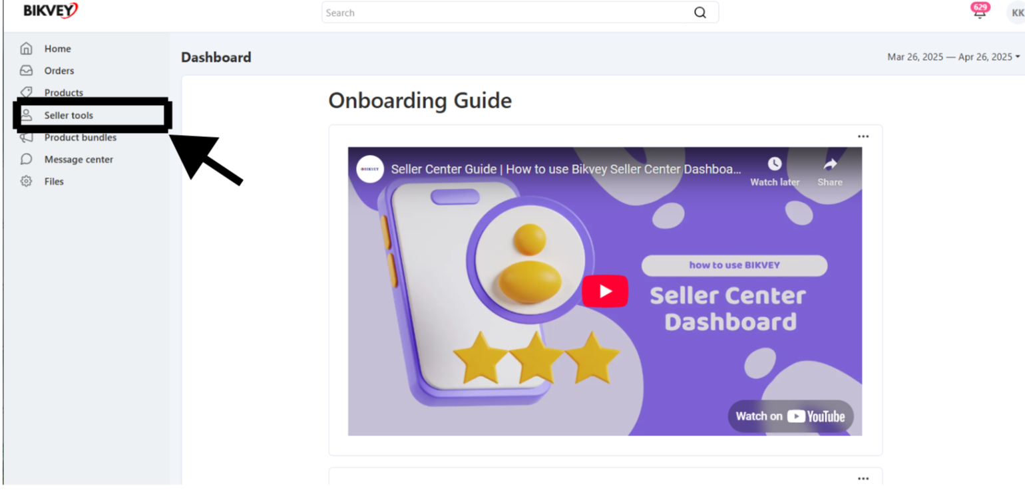Click Watch on YouTube button
This screenshot has height=492, width=1025.
point(790,416)
